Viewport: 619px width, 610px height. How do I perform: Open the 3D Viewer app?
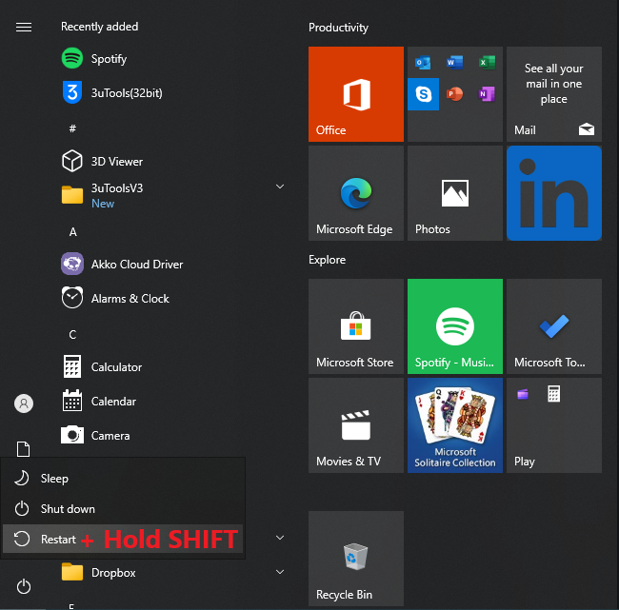pyautogui.click(x=116, y=162)
